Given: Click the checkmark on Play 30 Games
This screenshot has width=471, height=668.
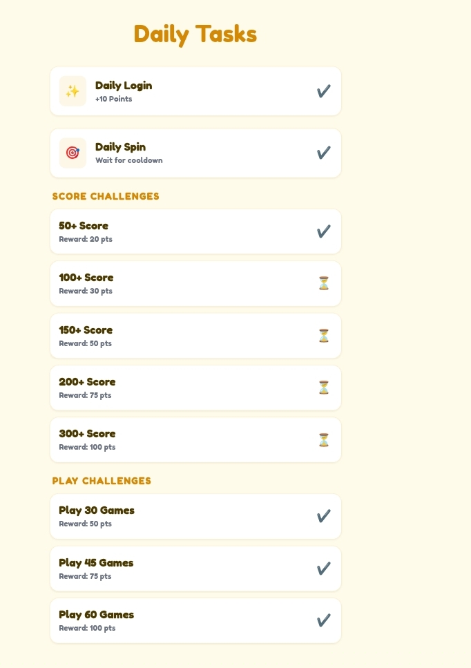Looking at the screenshot, I should pyautogui.click(x=324, y=516).
